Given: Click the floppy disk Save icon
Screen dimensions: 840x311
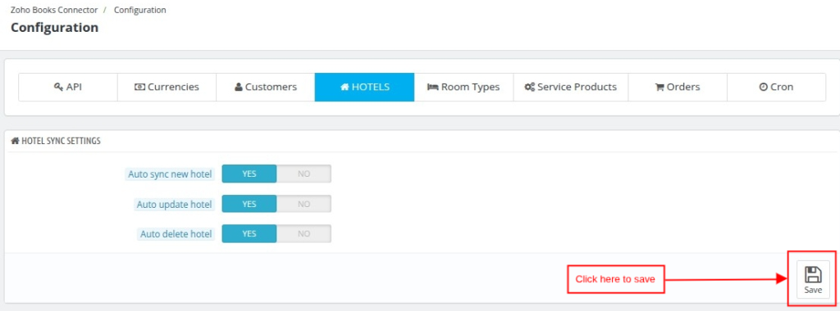Looking at the screenshot, I should pos(813,275).
